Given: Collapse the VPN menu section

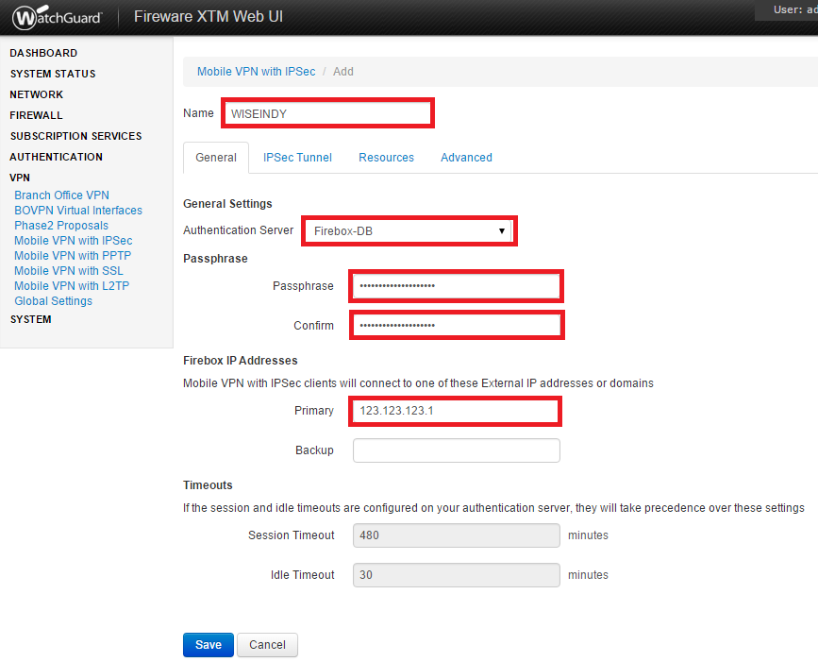Looking at the screenshot, I should (20, 178).
